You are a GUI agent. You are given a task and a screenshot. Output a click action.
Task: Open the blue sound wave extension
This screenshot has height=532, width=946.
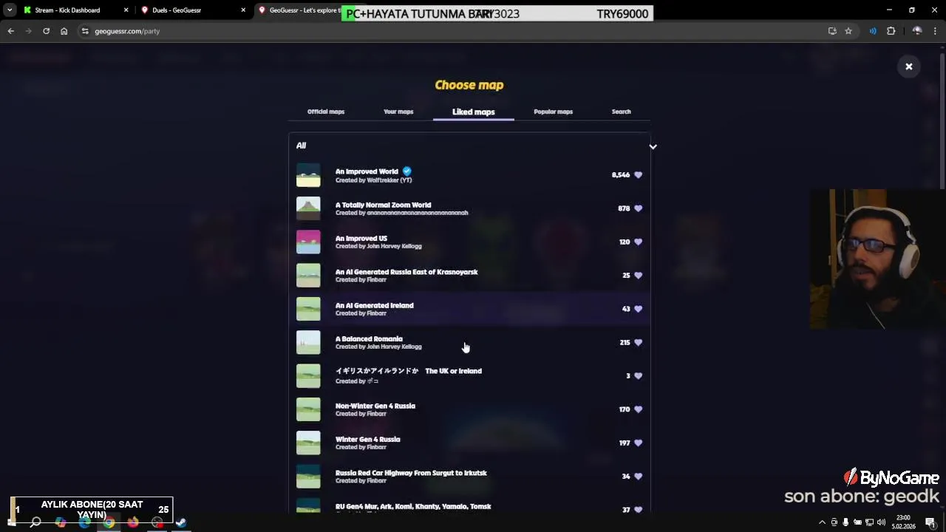pyautogui.click(x=873, y=31)
